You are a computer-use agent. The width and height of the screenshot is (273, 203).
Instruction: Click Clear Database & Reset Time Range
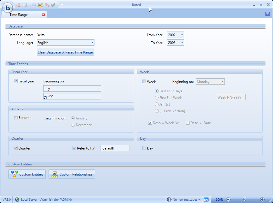[x=65, y=52]
